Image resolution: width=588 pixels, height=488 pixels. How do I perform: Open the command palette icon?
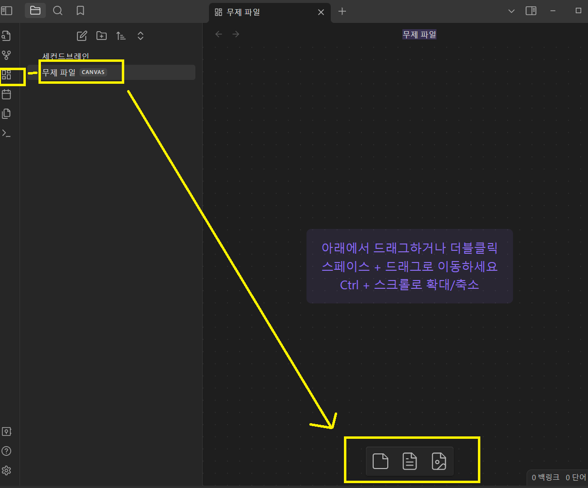[x=6, y=133]
